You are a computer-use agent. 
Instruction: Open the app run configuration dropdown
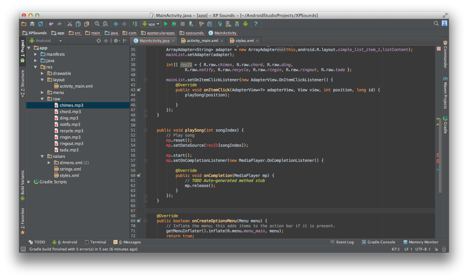151,24
